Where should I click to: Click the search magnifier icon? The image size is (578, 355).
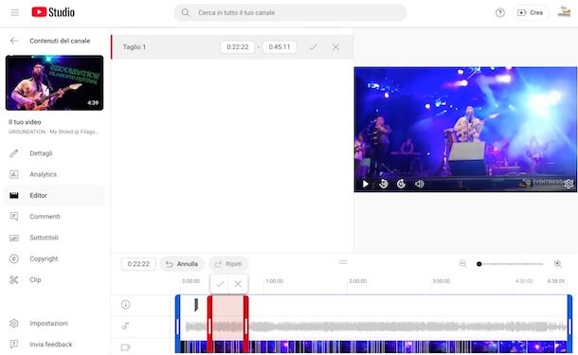tap(186, 12)
